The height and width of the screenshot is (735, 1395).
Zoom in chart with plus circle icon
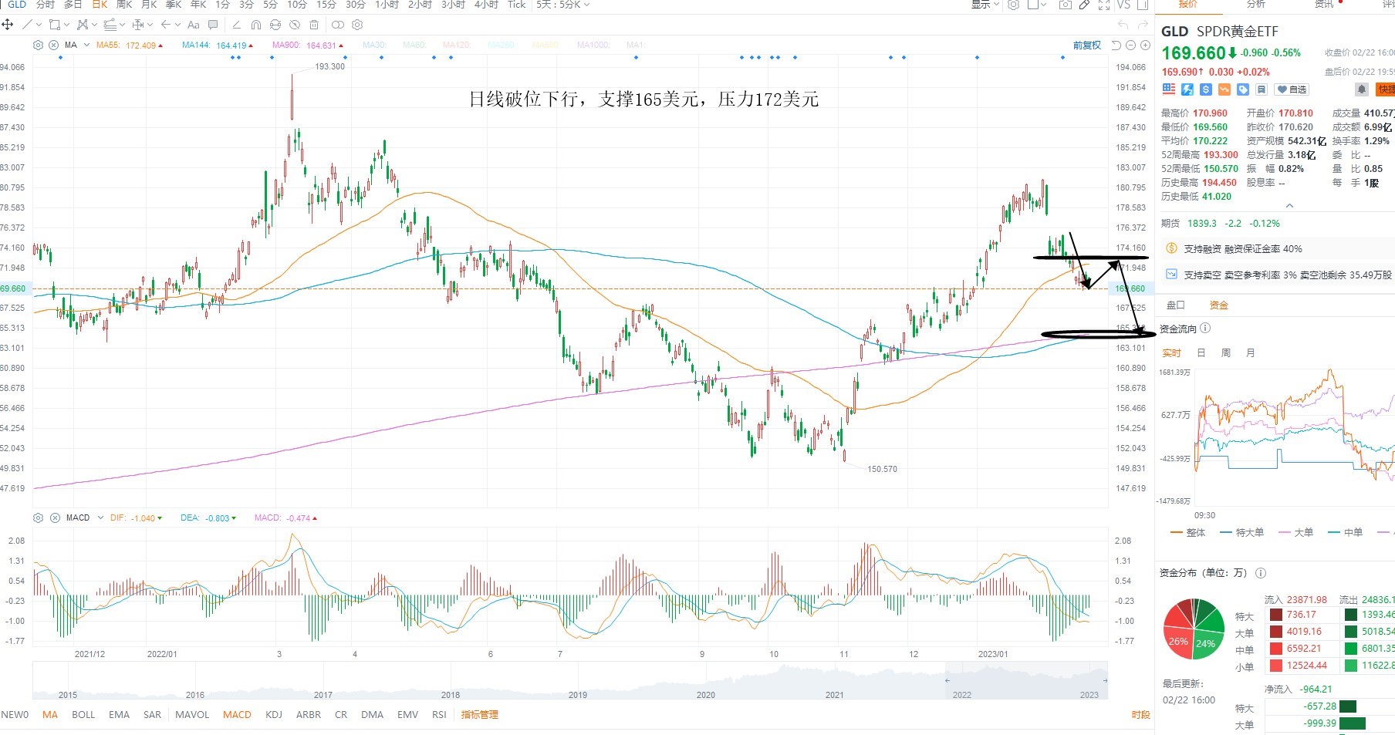(1145, 46)
